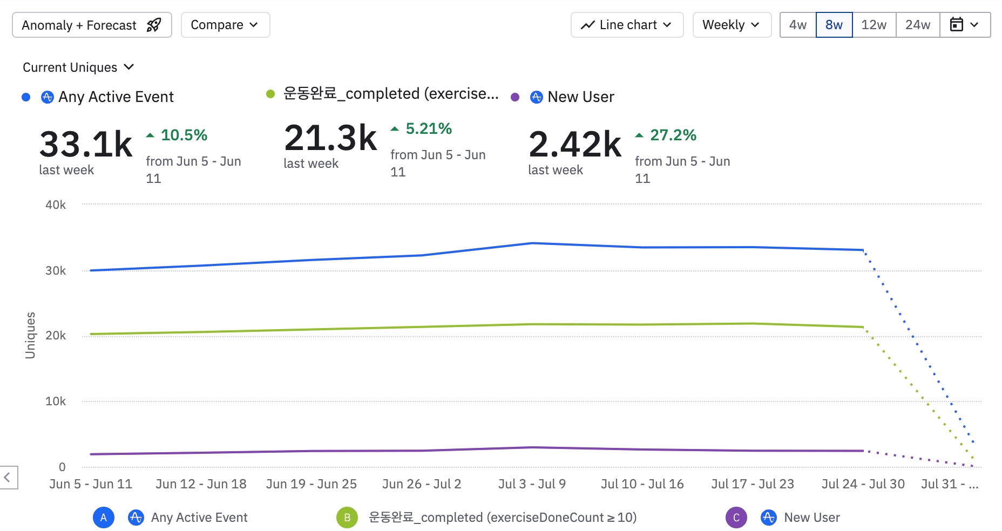Select the 12w time range
This screenshot has width=1002, height=531.
click(874, 25)
